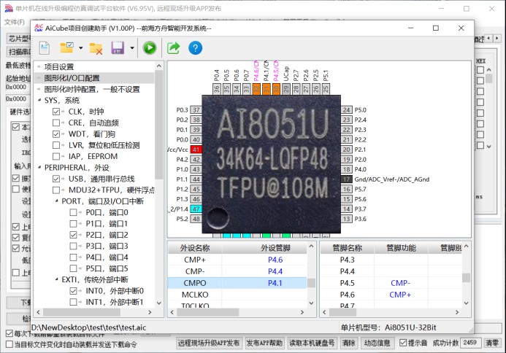Collapse the SYS system tree node

click(x=39, y=100)
